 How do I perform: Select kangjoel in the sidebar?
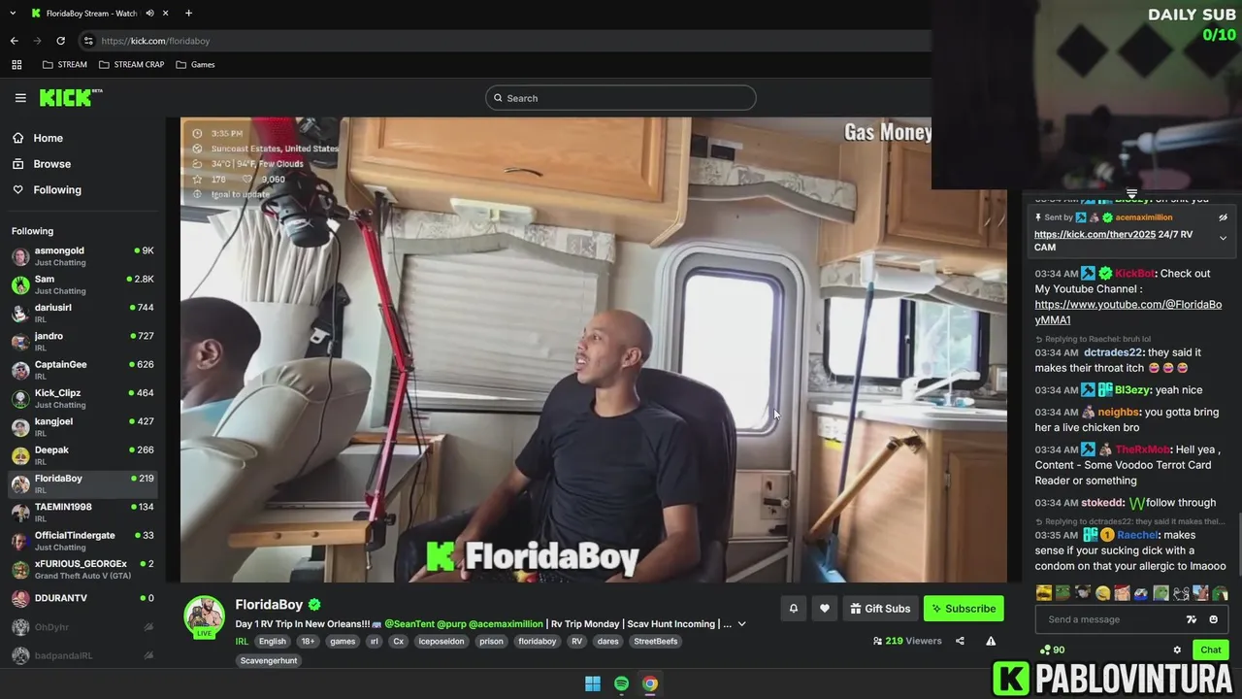[82, 427]
